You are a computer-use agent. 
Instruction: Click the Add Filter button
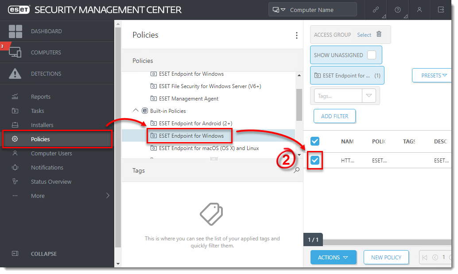[335, 116]
